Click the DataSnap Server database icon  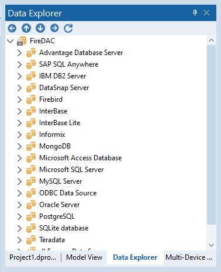pyautogui.click(x=31, y=88)
